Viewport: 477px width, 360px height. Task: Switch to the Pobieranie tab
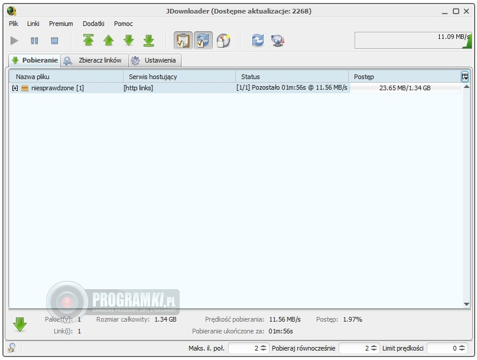pyautogui.click(x=34, y=60)
